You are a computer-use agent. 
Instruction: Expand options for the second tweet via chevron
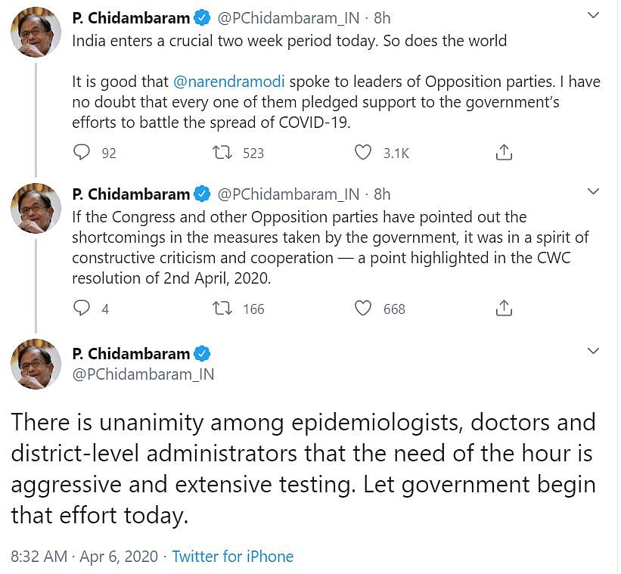tap(594, 191)
